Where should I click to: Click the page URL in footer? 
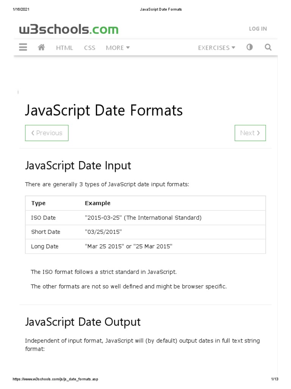click(55, 379)
